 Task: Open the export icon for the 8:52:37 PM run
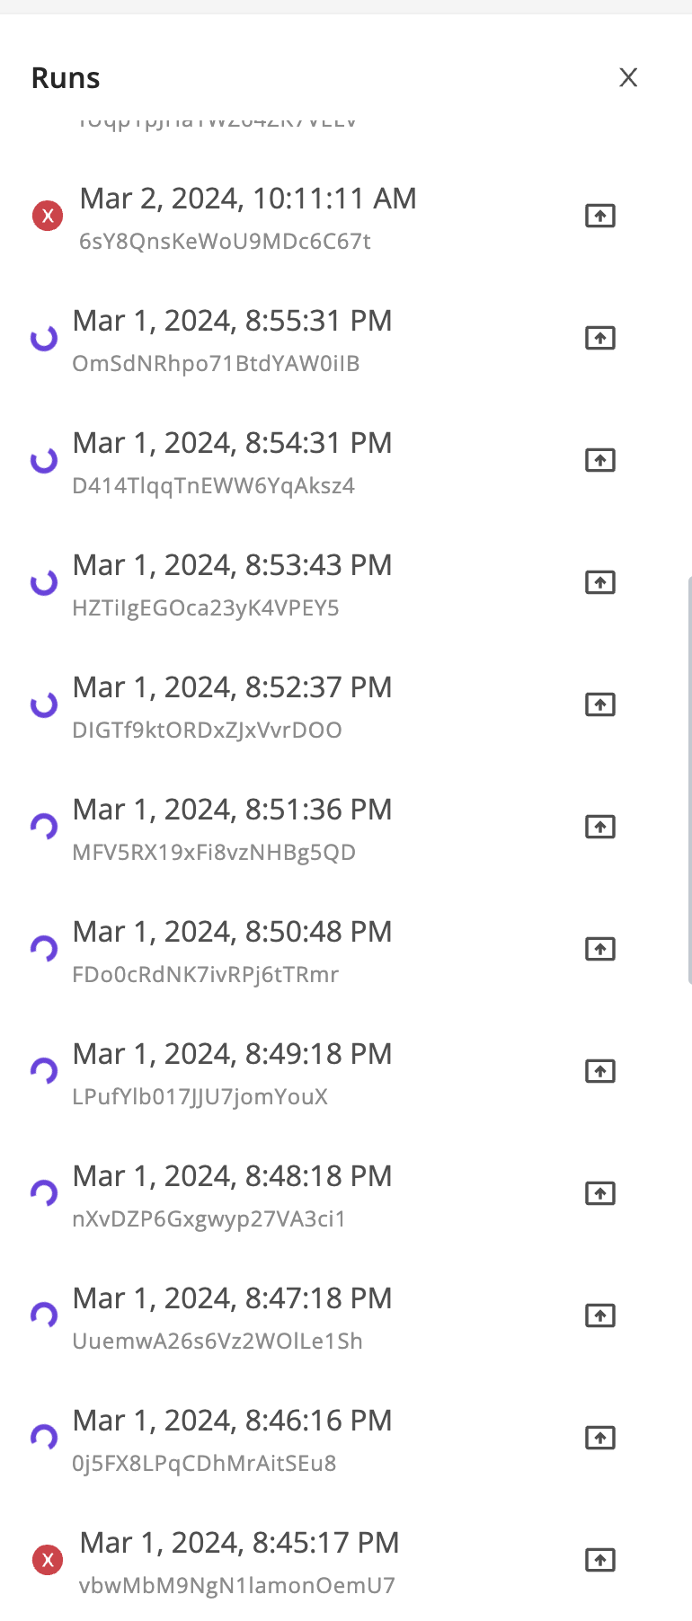click(x=600, y=704)
